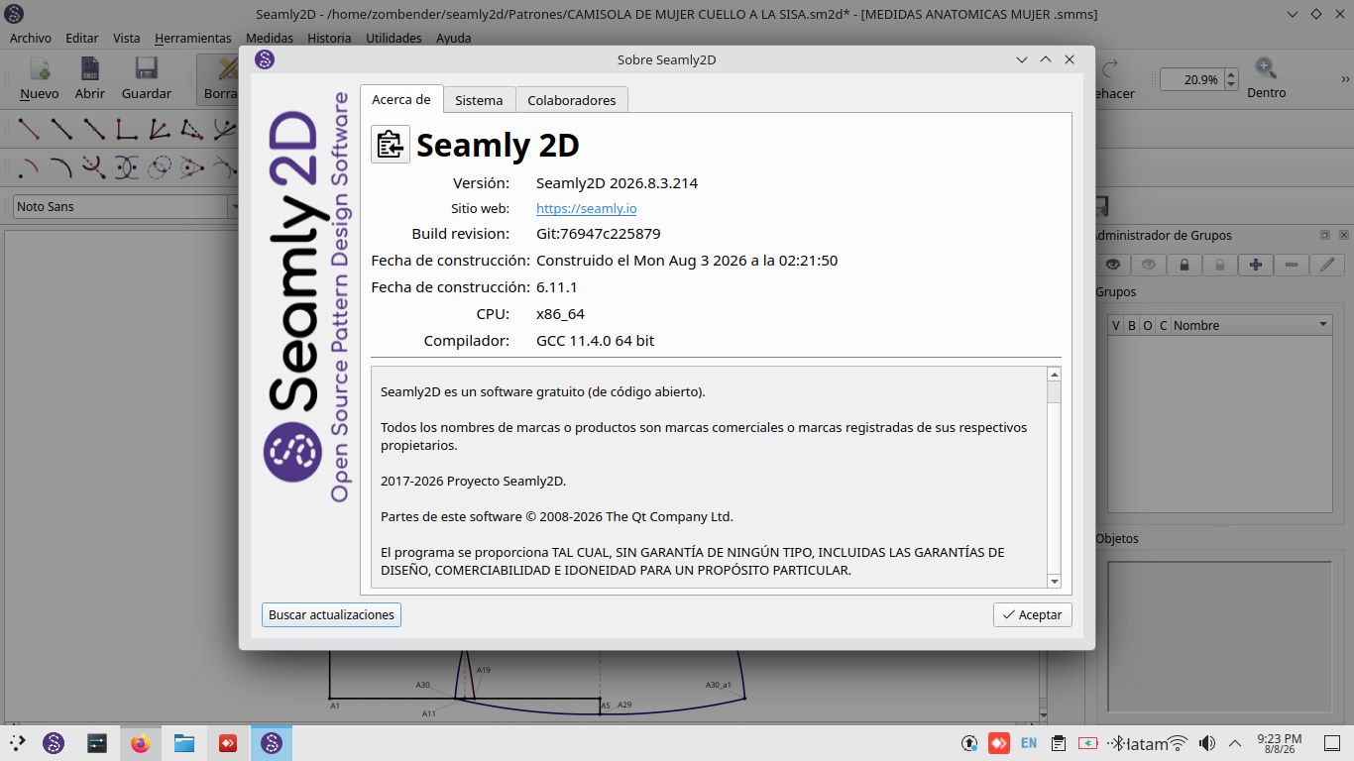Click the license text scroll down arrow
This screenshot has width=1354, height=761.
tap(1054, 581)
